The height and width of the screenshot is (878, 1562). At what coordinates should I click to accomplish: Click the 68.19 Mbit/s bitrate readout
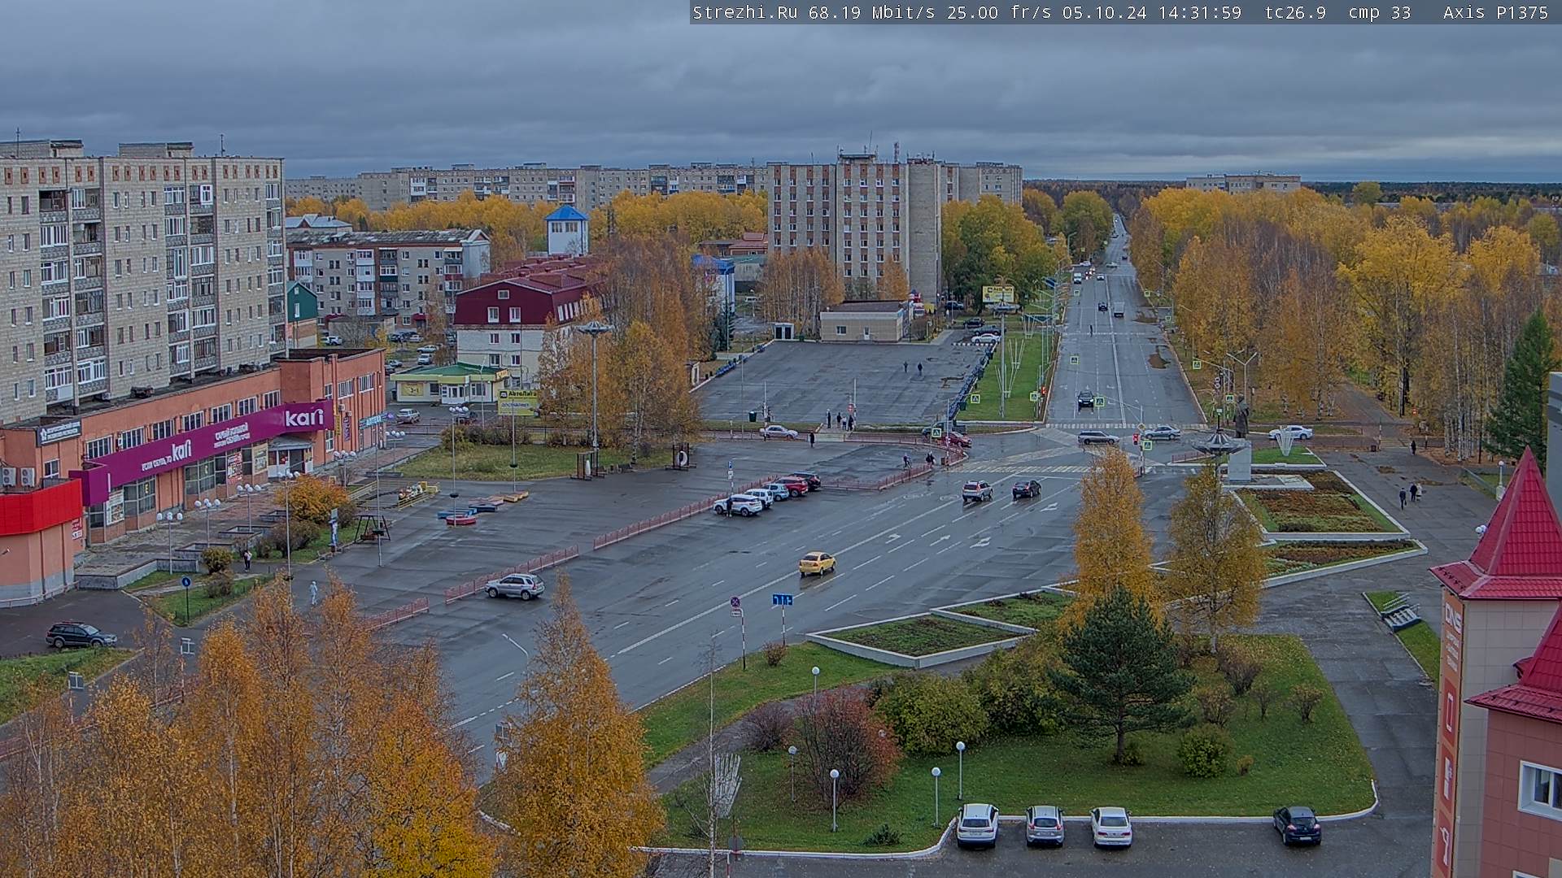[x=872, y=12]
